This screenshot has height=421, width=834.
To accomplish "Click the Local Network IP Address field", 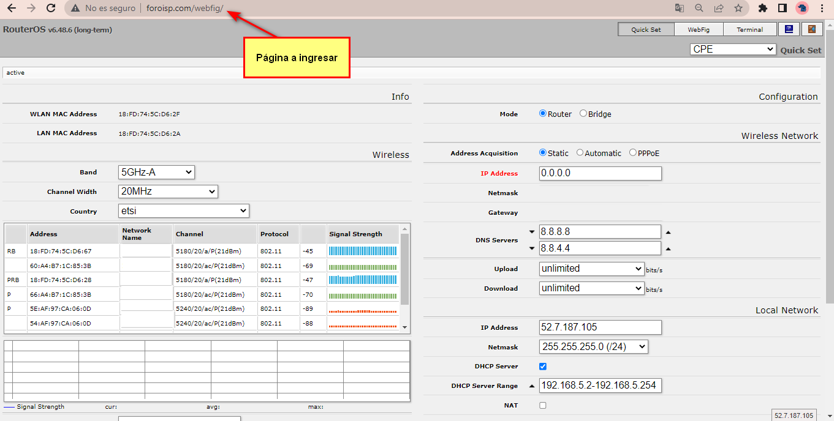I will coord(601,327).
